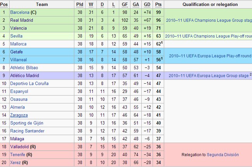Follow the Racing Santander link
The image size is (252, 167).
(27, 131)
